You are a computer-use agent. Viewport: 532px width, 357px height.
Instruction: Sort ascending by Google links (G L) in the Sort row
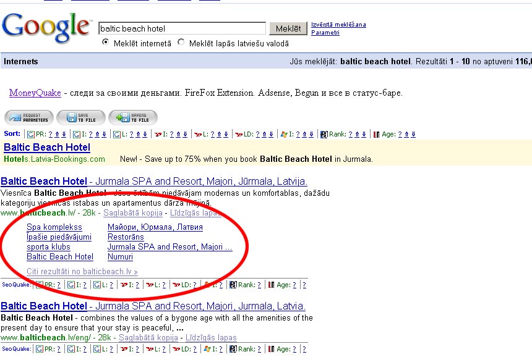coord(138,135)
